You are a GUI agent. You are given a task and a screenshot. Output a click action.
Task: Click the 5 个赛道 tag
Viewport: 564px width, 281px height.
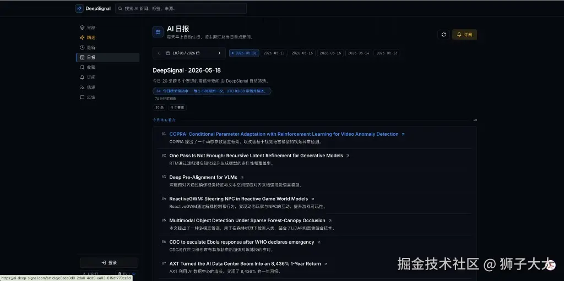[178, 107]
